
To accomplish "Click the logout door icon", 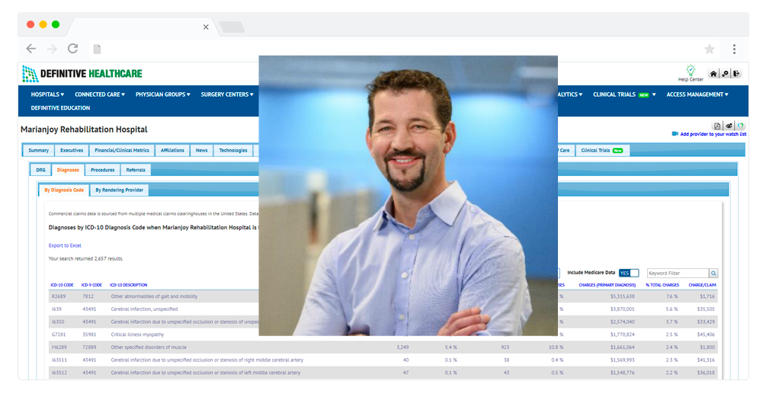I will pos(736,74).
